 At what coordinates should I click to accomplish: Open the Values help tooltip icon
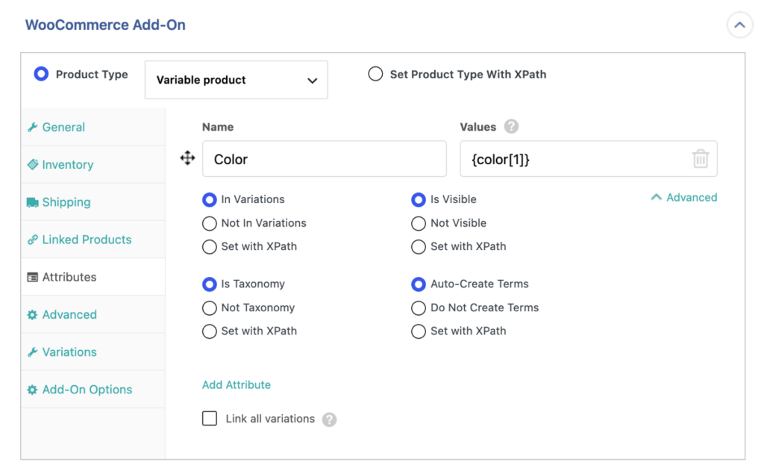(511, 127)
